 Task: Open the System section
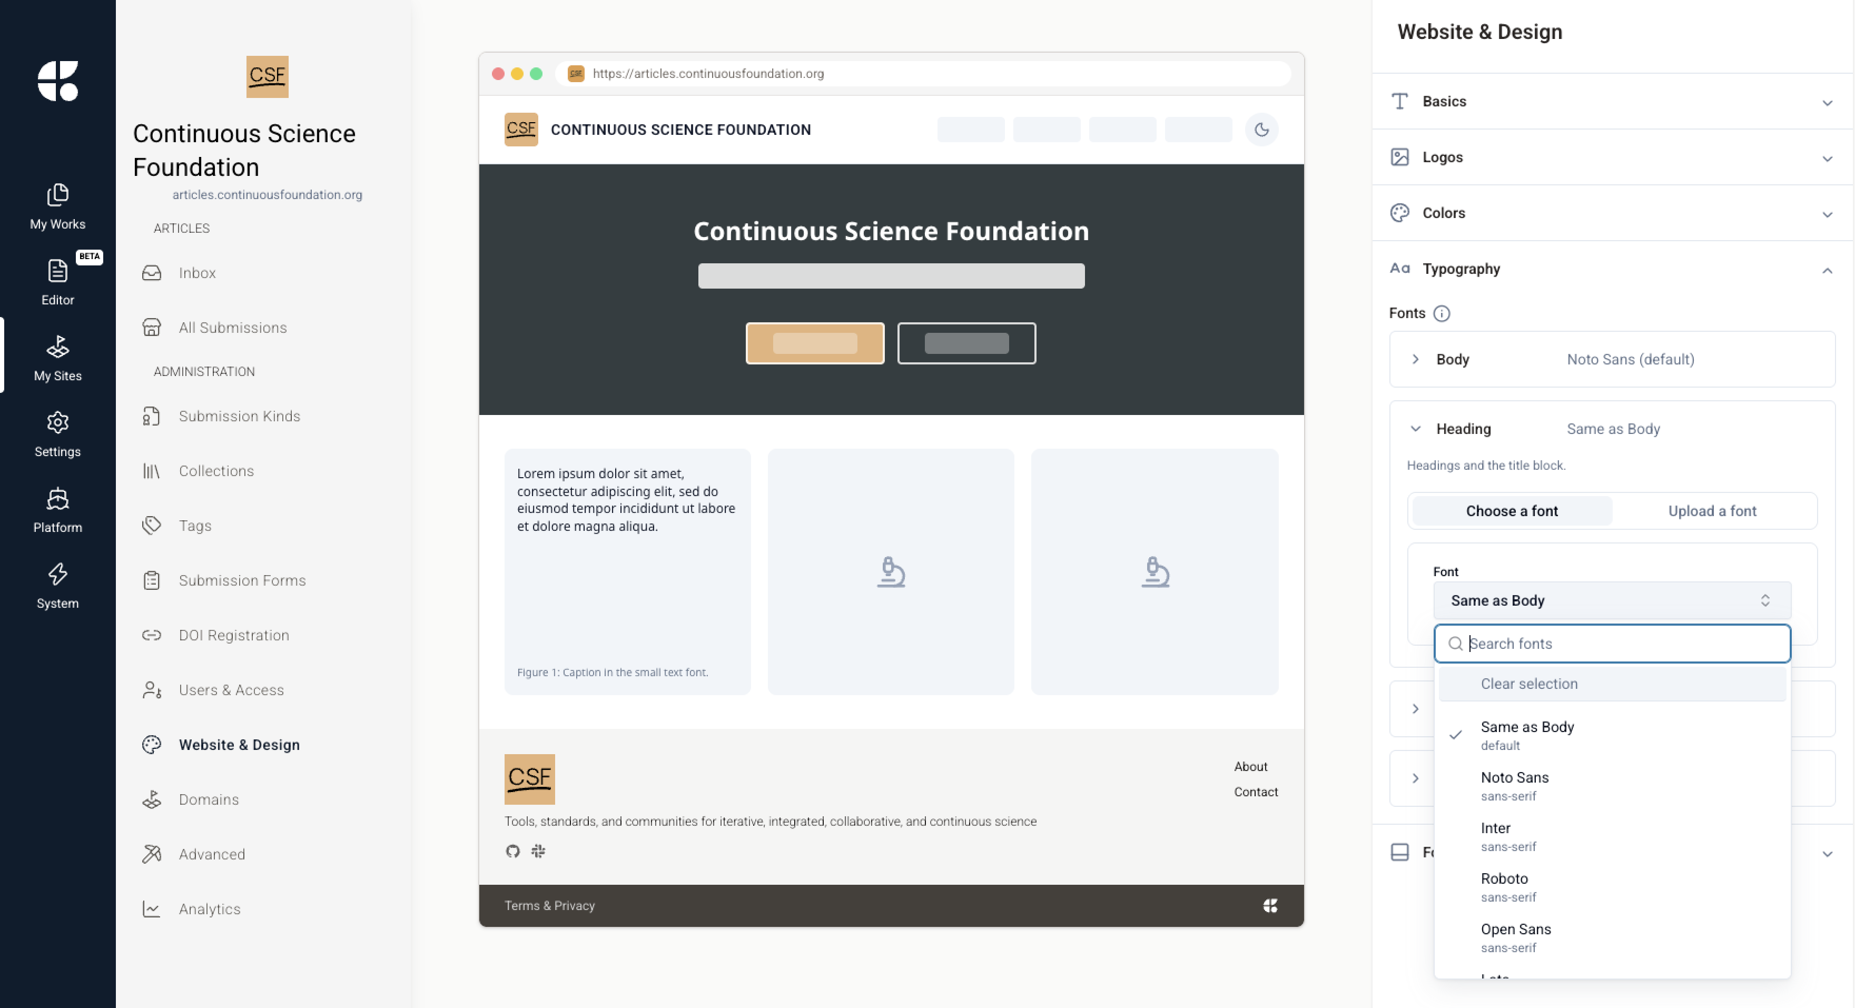coord(57,585)
